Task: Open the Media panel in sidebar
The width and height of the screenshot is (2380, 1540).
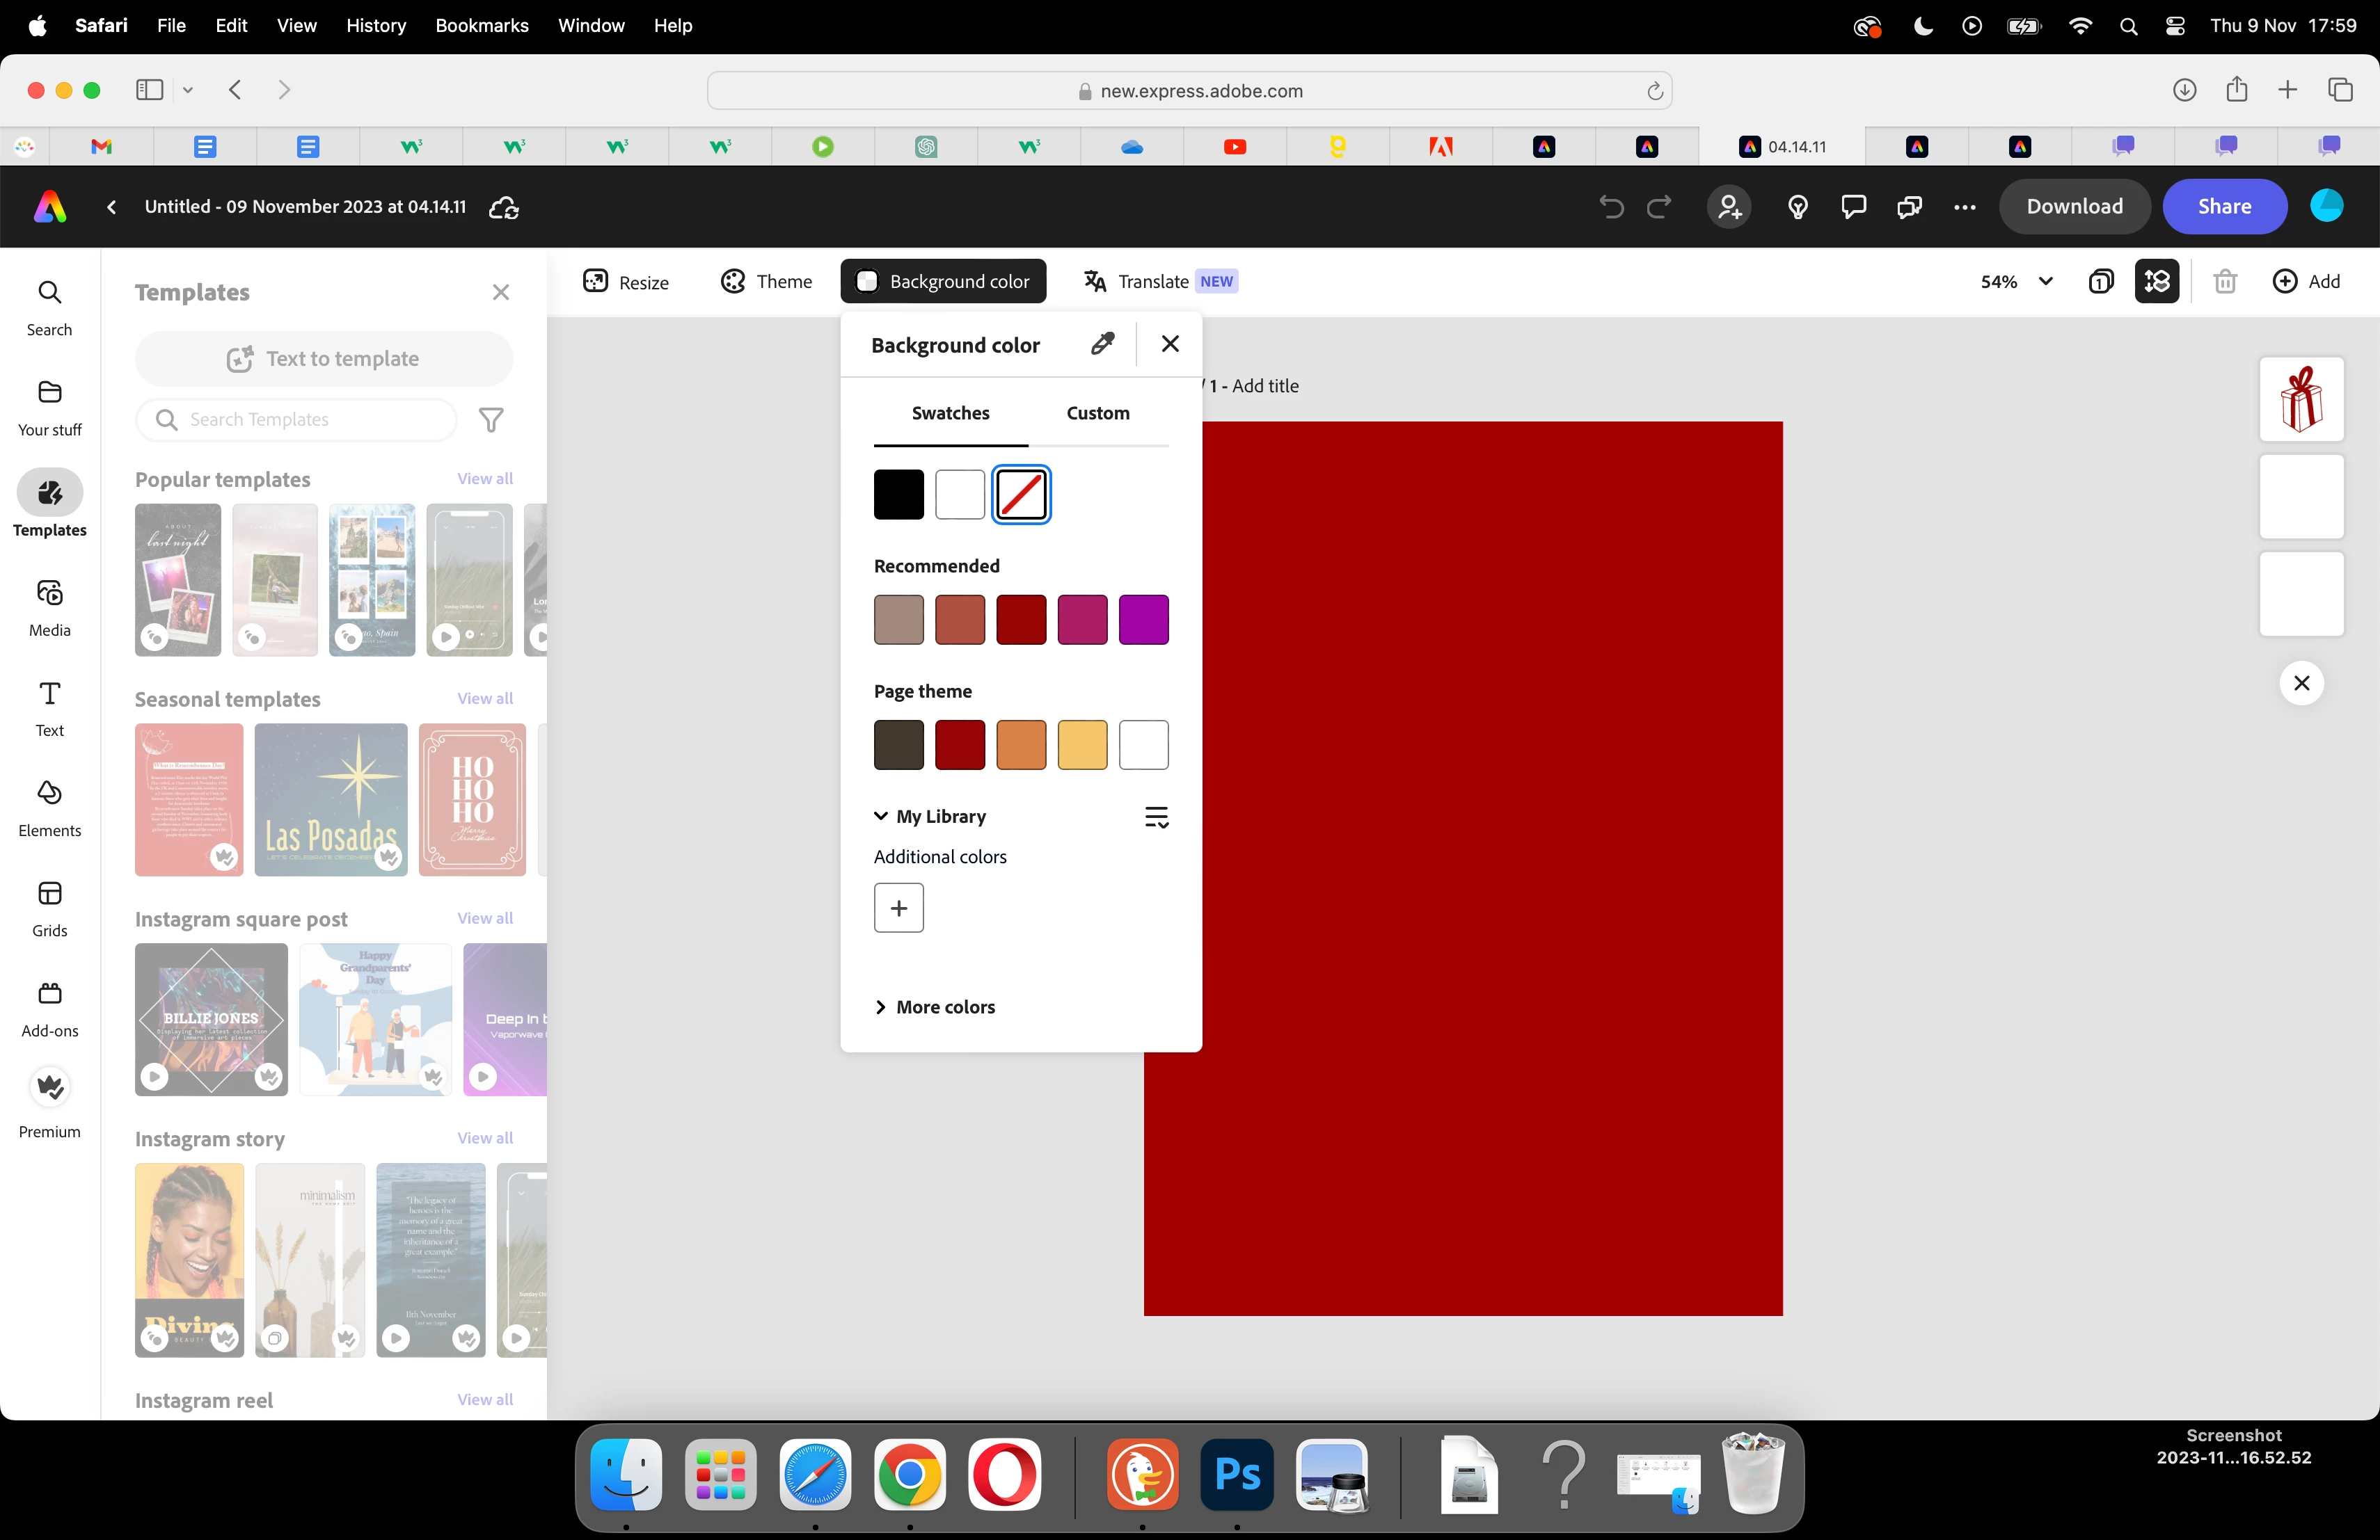Action: 49,608
